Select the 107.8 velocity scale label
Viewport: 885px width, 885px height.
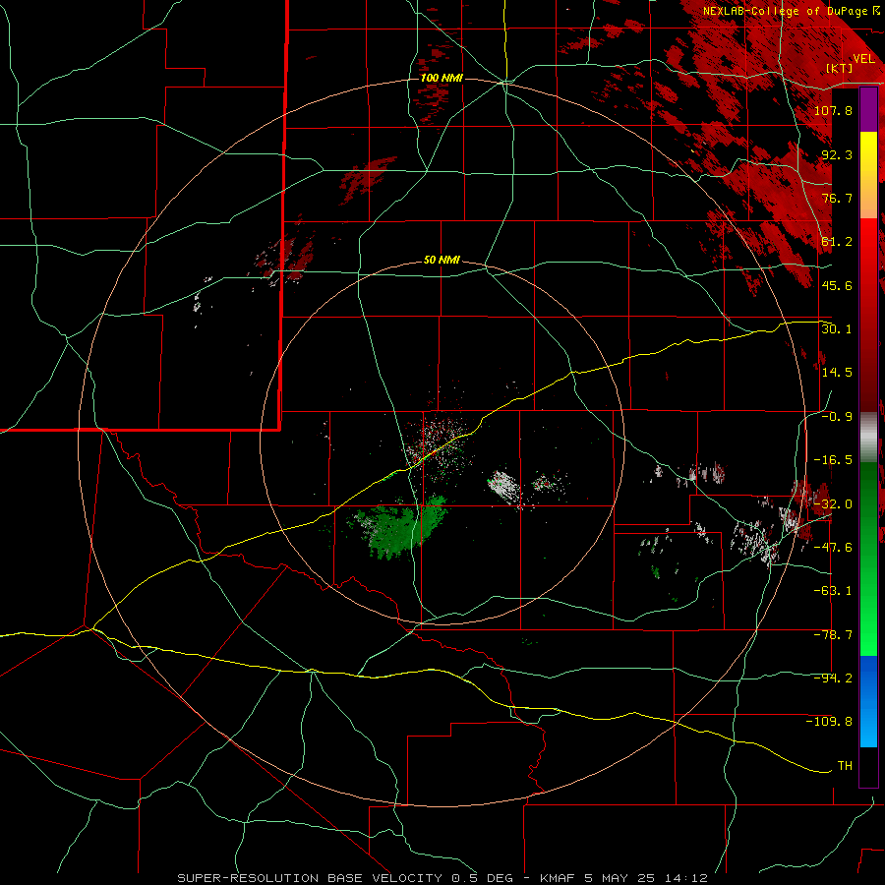833,110
